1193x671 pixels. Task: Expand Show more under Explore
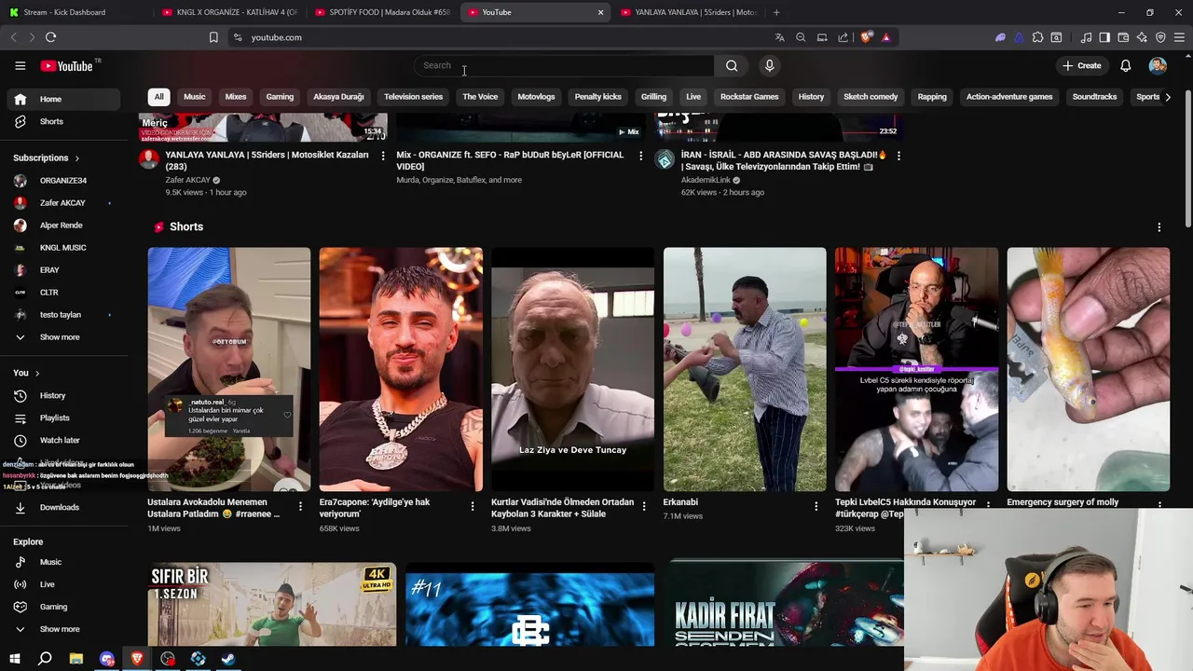click(64, 629)
